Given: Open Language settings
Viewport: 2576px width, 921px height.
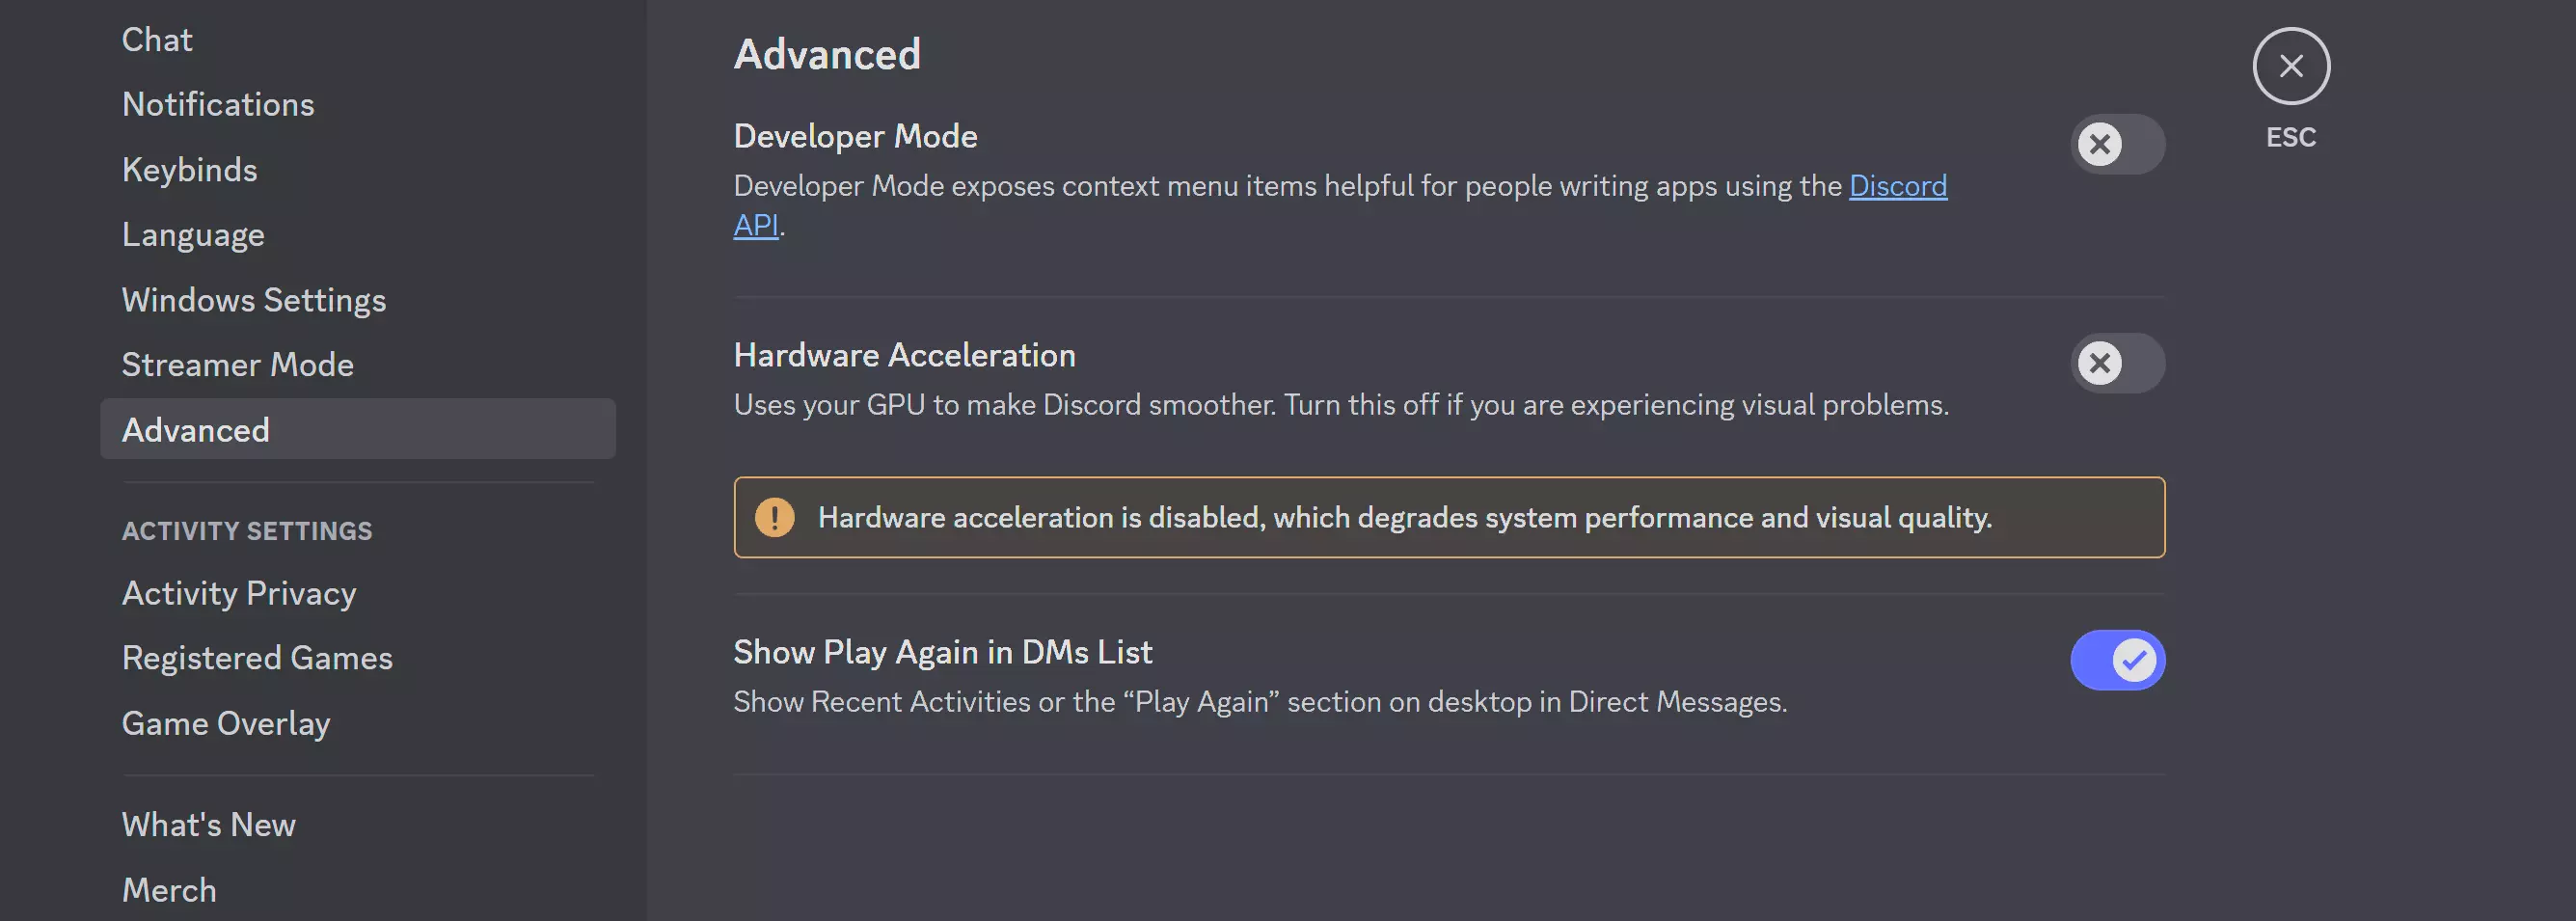Looking at the screenshot, I should [x=193, y=235].
